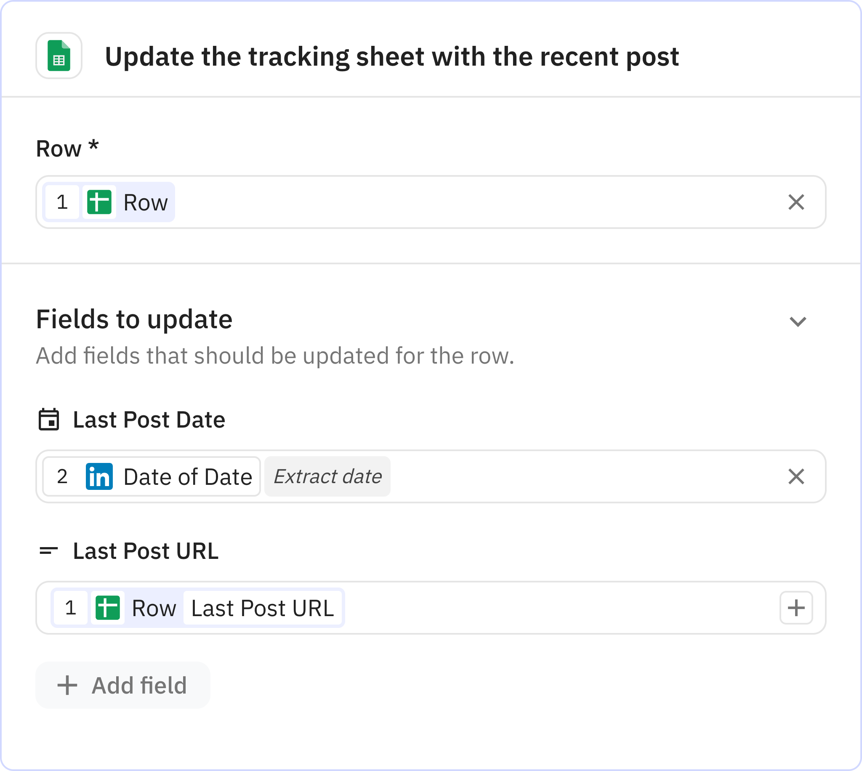862x771 pixels.
Task: Collapse the Fields to update section
Action: [x=798, y=322]
